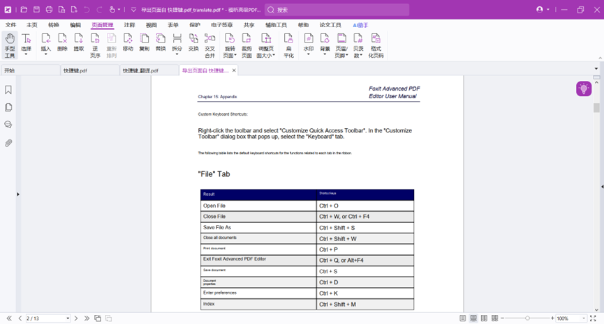Click the zoom in plus button
This screenshot has width=604, height=324.
coord(552,318)
